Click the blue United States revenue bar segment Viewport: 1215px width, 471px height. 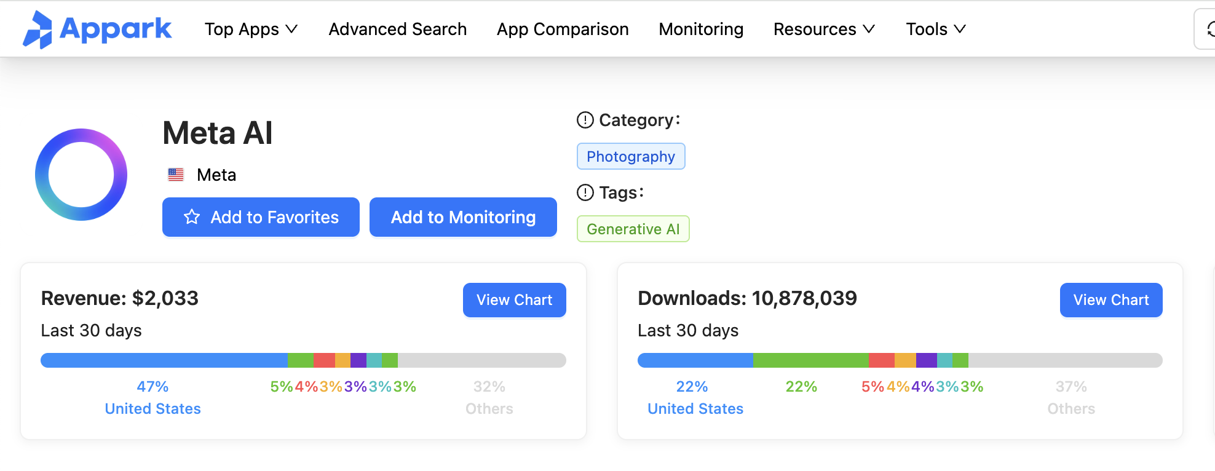[x=164, y=360]
